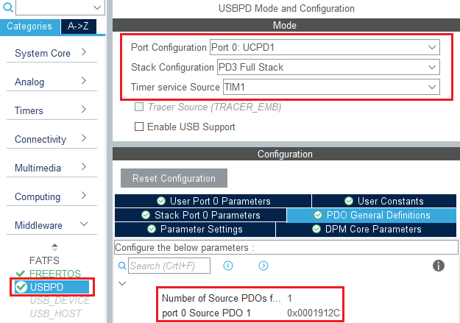Collapse the PDO parameters group chevron

(x=122, y=283)
